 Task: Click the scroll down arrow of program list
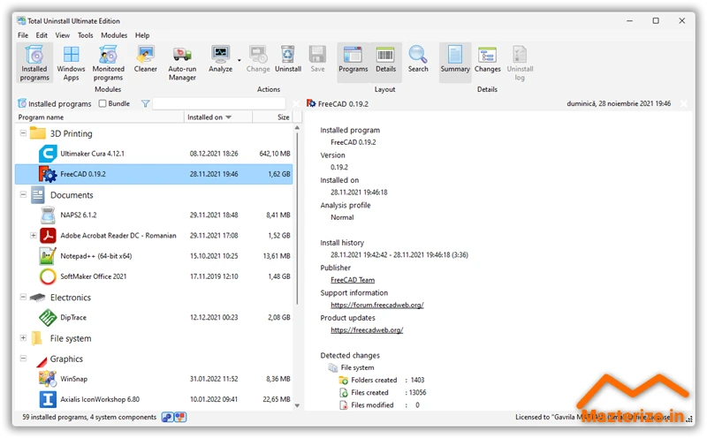297,405
